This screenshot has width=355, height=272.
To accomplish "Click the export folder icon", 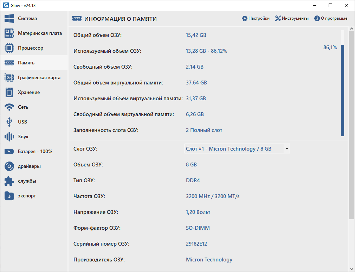I will click(9, 196).
